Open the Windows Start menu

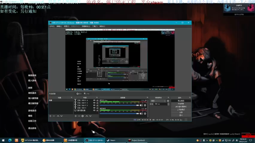(x=3, y=140)
